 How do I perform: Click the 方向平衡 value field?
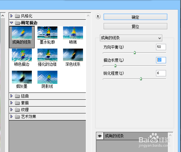tap(161, 47)
